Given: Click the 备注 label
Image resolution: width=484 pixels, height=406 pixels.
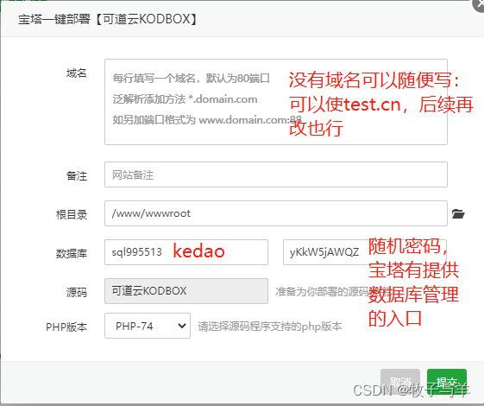Looking at the screenshot, I should (76, 176).
